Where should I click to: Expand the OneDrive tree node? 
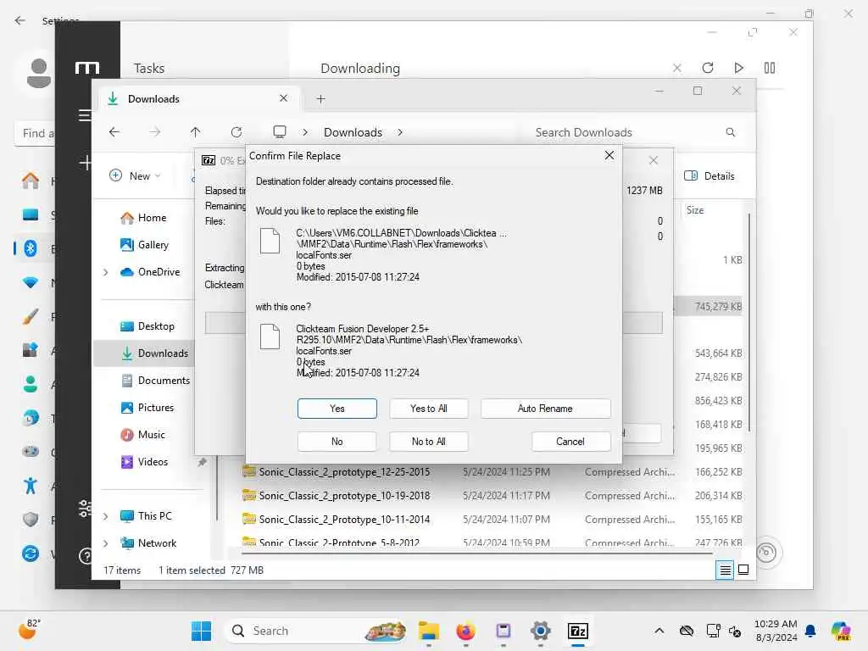point(105,272)
